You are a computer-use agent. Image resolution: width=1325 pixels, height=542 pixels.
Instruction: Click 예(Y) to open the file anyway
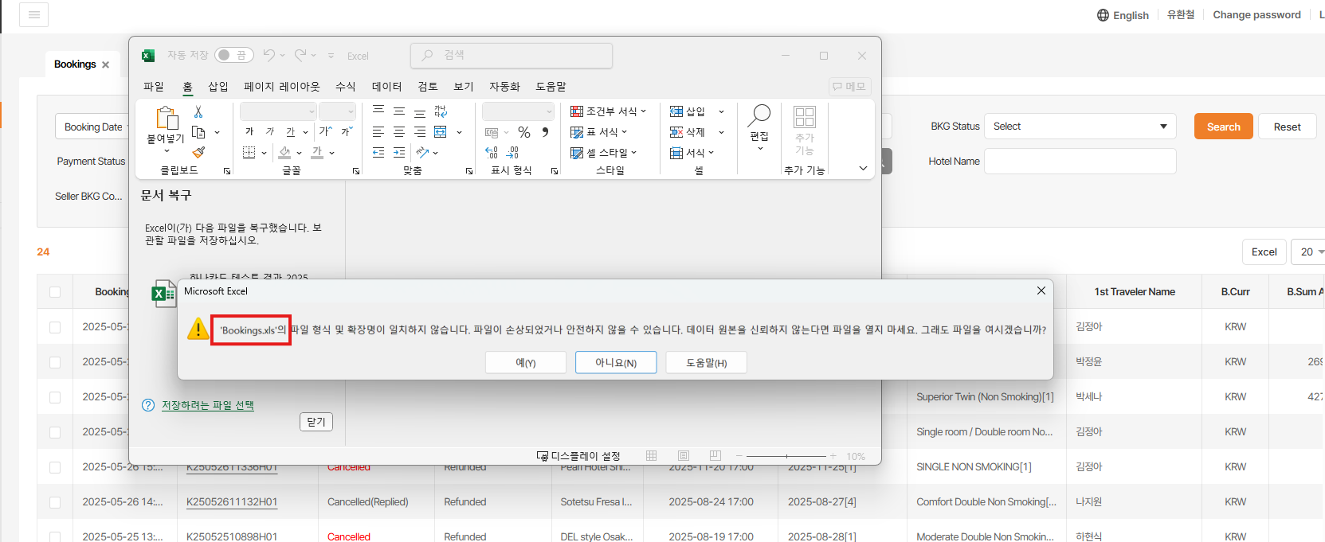[x=525, y=363]
